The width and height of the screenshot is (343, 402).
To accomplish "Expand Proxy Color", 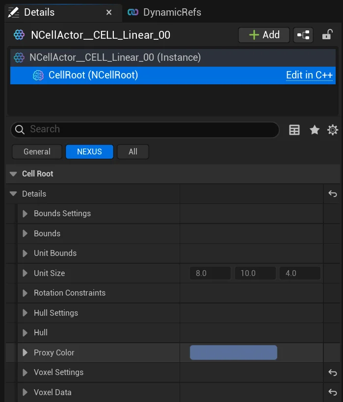I will coord(25,353).
